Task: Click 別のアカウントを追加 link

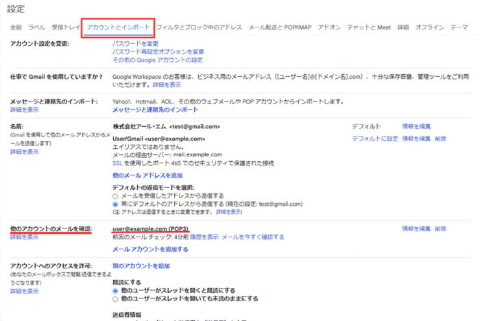Action: coord(141,265)
